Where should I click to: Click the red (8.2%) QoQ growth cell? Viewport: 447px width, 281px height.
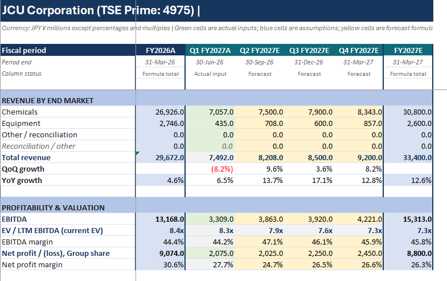tap(210, 169)
